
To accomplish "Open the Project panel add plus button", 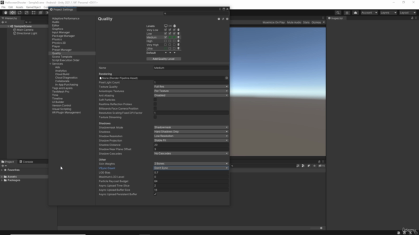I will pos(4,166).
